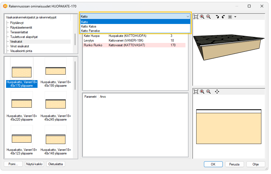Screen dimensions: 271x174
Task: Click thickness value 18 in Levytys row
Action: (x=172, y=40)
